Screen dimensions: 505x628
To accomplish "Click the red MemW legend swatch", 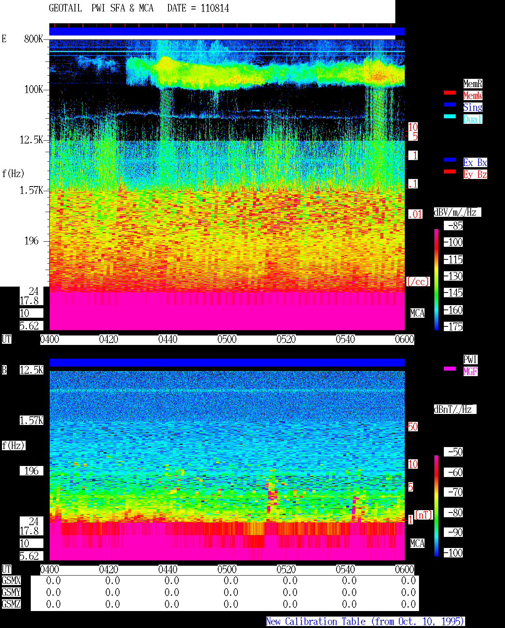I will (x=450, y=93).
